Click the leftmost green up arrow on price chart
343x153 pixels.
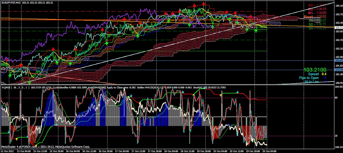10,76
